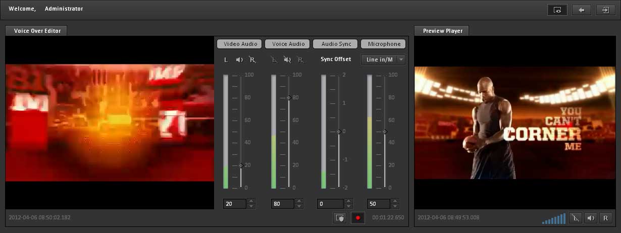The height and width of the screenshot is (233, 621).
Task: Click the monitor shield icon beside record button
Action: click(x=340, y=218)
